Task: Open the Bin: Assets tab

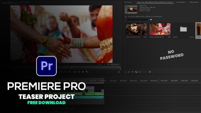Action: point(128,2)
